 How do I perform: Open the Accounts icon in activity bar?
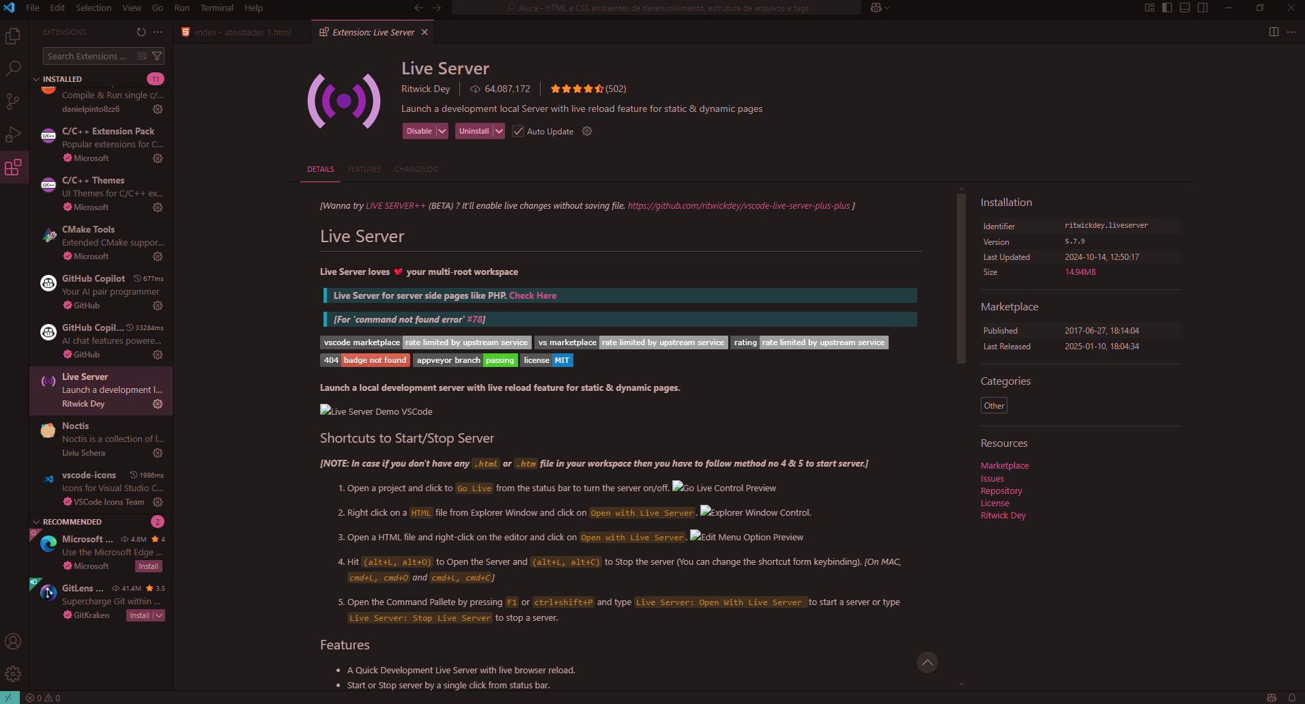pyautogui.click(x=13, y=641)
